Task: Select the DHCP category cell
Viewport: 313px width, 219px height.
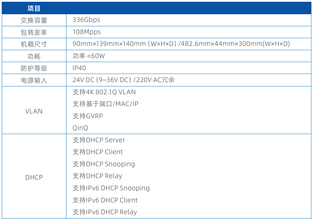Action: pos(34,178)
